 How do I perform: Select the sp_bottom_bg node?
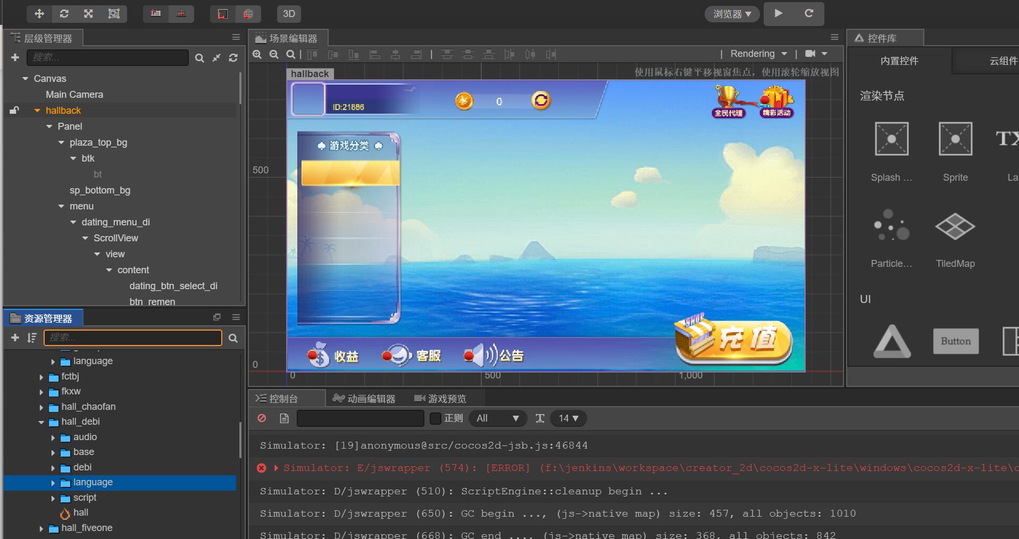[100, 190]
